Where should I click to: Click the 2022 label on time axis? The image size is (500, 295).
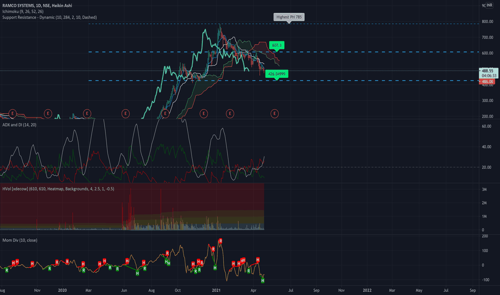pos(367,290)
